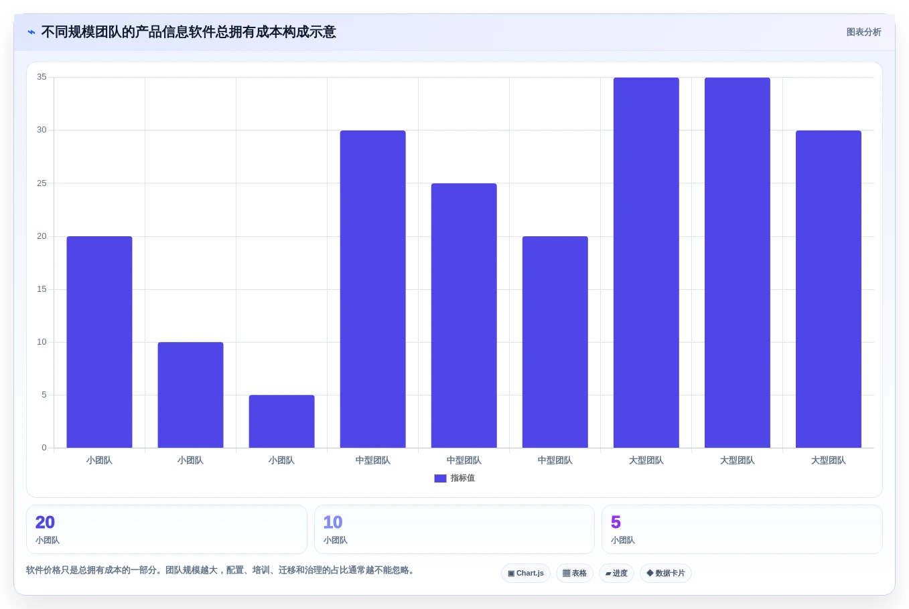
Task: Open the data card showing 10 小团队
Action: [x=454, y=529]
